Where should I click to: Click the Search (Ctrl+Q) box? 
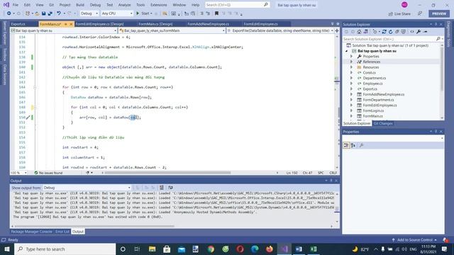(237, 5)
